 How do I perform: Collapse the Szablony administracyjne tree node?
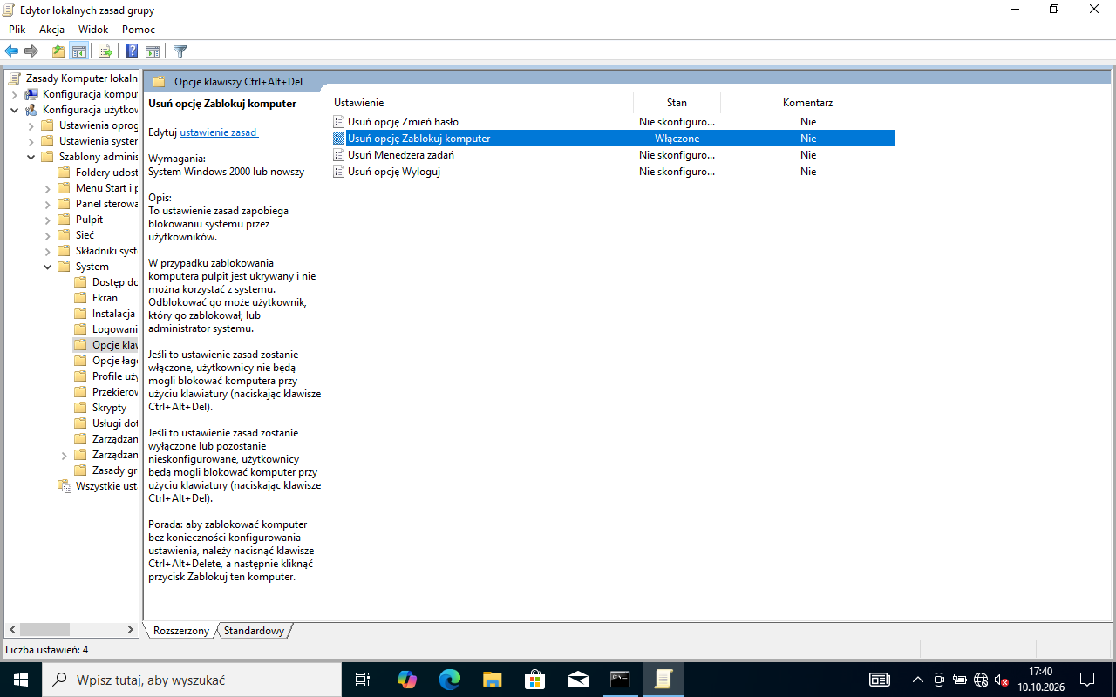(x=31, y=157)
